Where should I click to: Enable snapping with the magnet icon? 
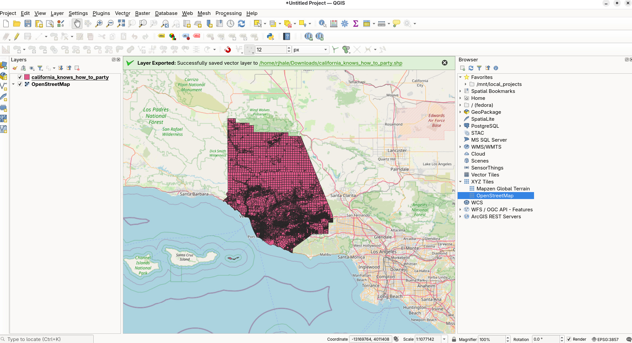tap(227, 50)
